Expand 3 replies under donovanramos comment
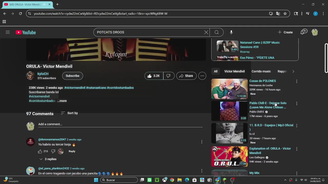 (x=48, y=159)
